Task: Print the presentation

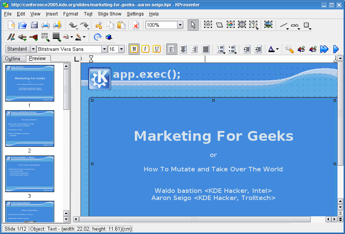Action: 46,25
